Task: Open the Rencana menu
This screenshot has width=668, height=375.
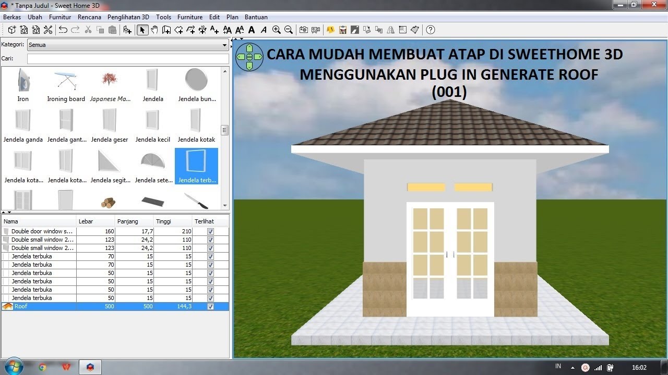Action: pyautogui.click(x=89, y=17)
